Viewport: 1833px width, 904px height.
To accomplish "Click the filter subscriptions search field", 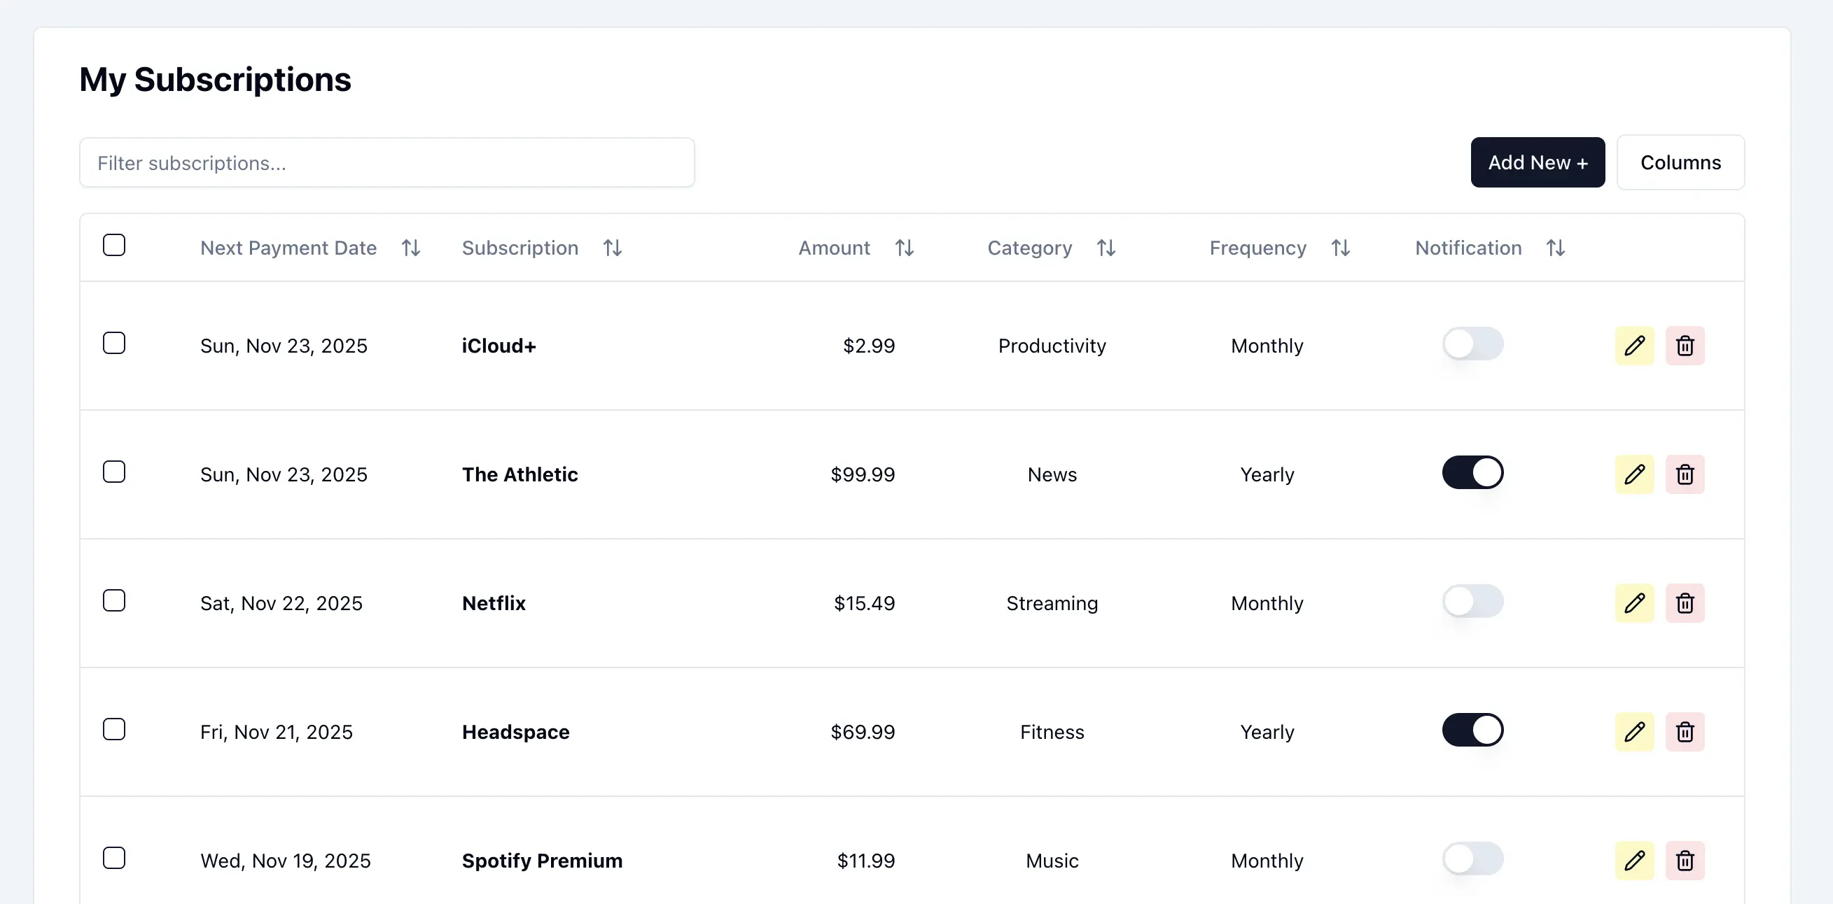I will tap(387, 162).
